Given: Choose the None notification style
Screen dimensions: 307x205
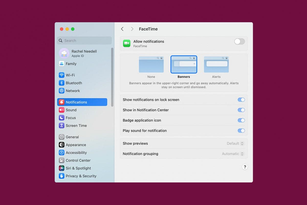Looking at the screenshot, I should (x=151, y=65).
